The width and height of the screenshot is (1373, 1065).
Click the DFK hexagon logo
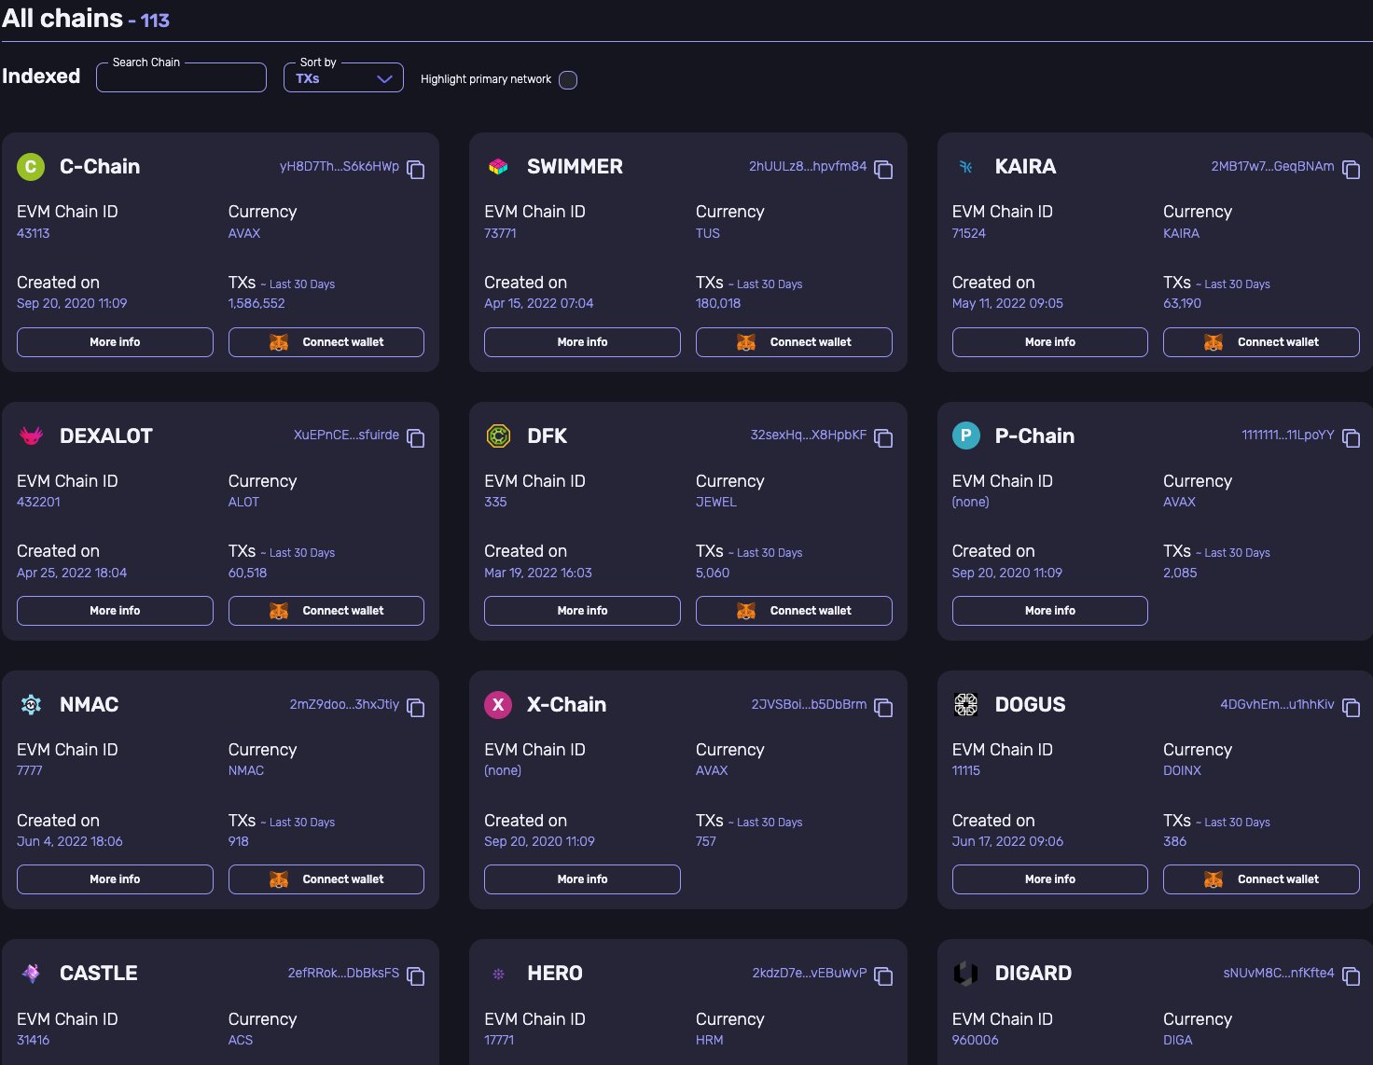[498, 436]
